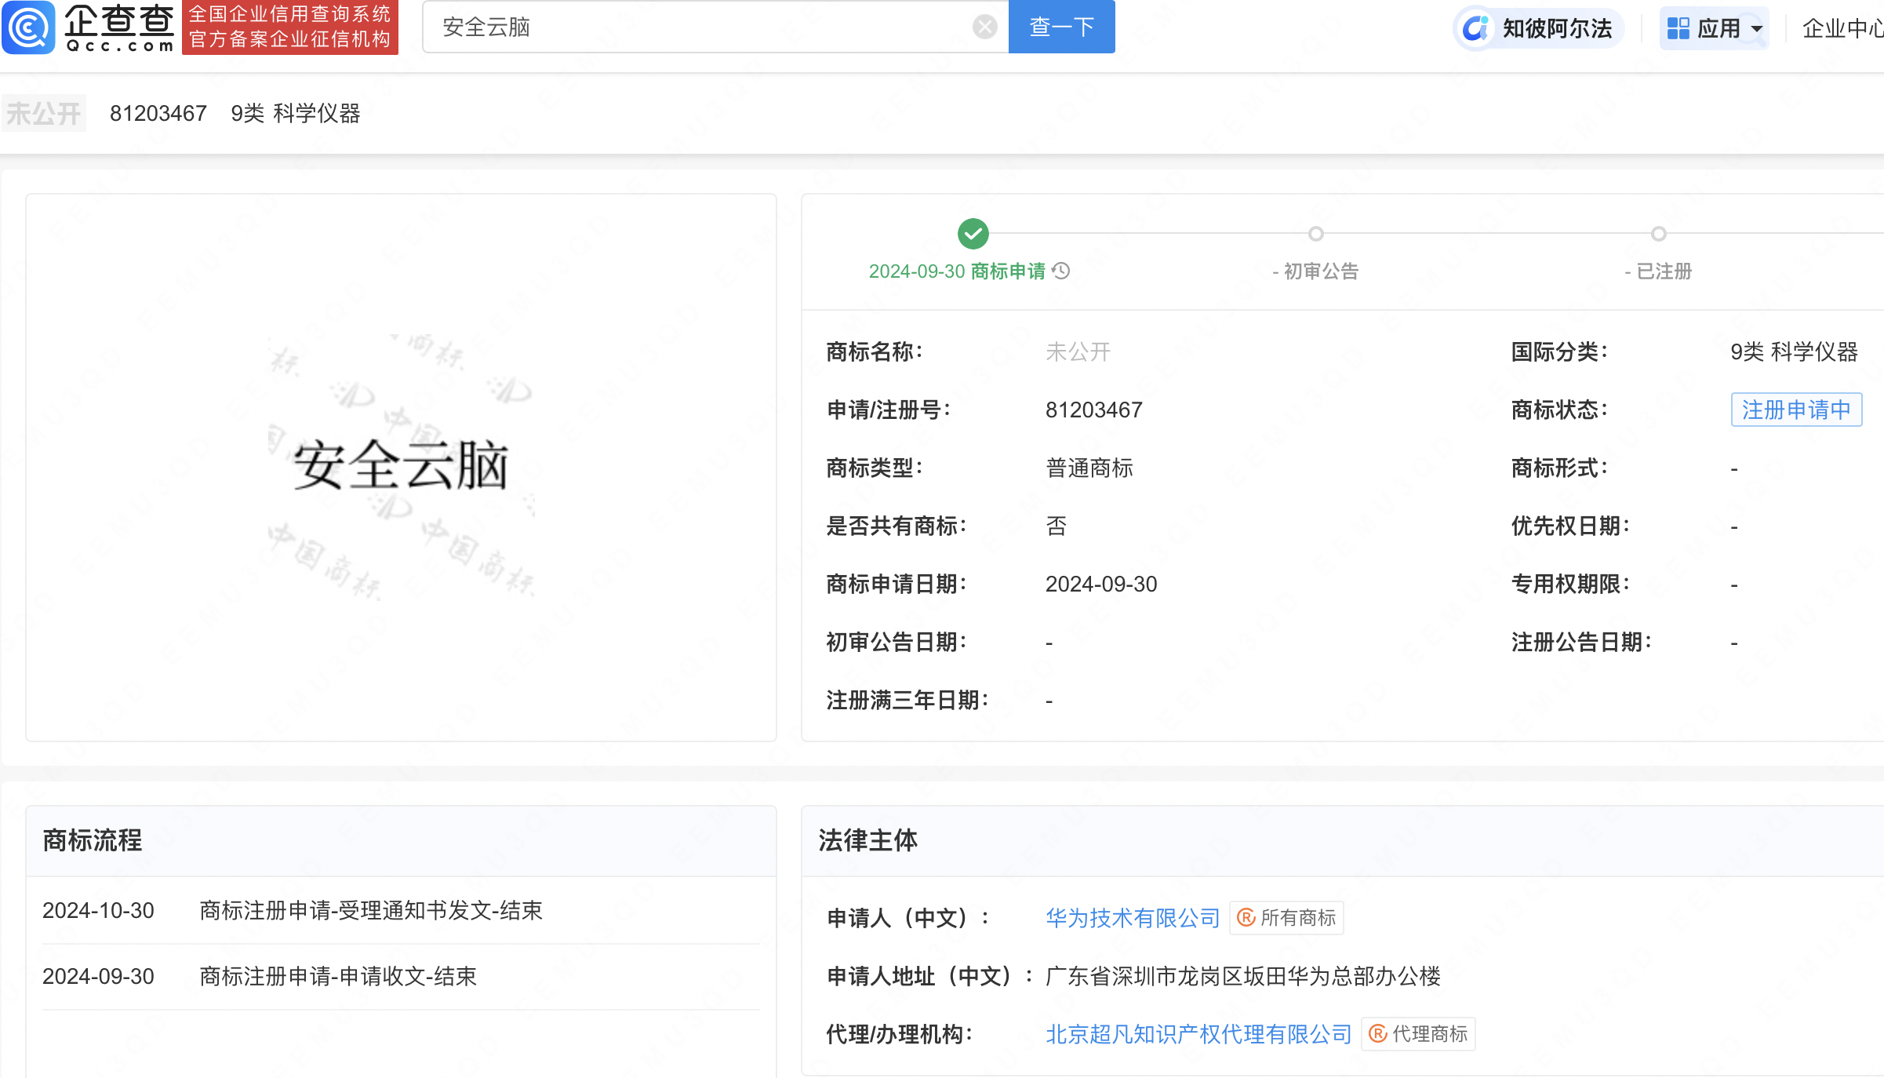Click the 初审公告 timeline marker
Image resolution: width=1884 pixels, height=1078 pixels.
1316,234
